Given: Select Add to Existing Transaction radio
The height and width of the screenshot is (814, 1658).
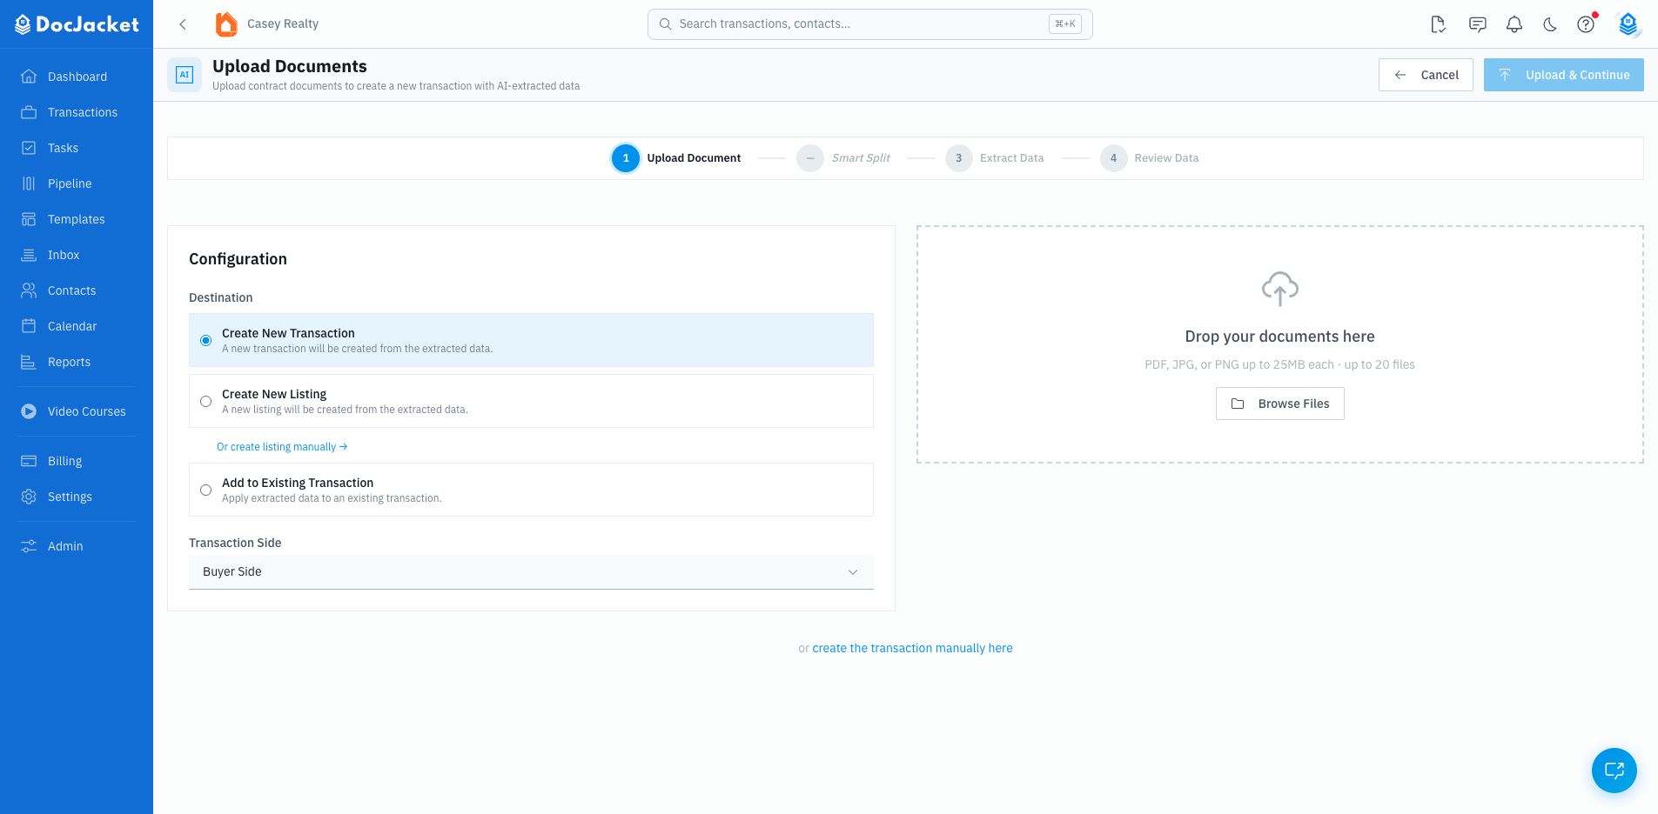Looking at the screenshot, I should coord(206,490).
